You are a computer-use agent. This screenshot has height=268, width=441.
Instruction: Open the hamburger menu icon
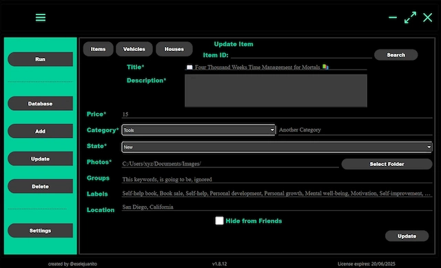click(41, 17)
